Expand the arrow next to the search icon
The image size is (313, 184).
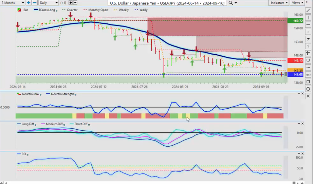coord(236,3)
